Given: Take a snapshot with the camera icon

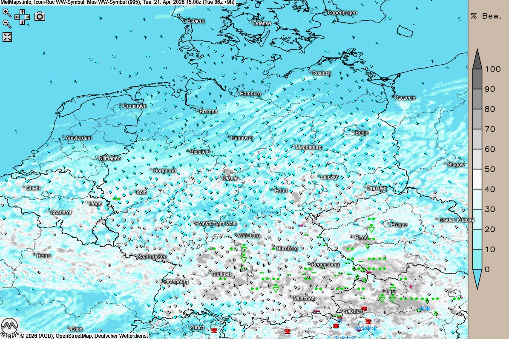Looking at the screenshot, I should [40, 17].
